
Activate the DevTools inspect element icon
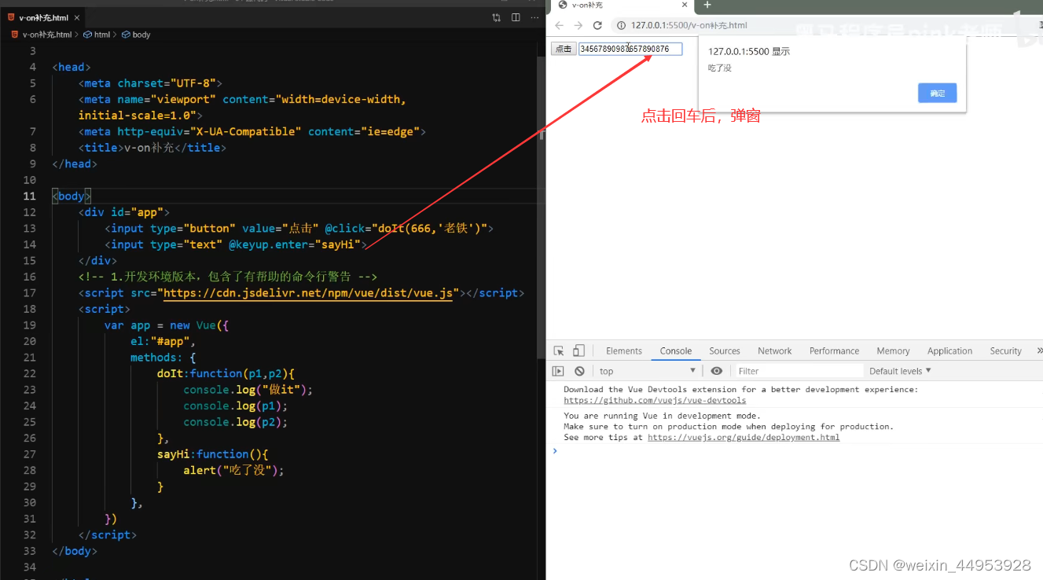559,351
